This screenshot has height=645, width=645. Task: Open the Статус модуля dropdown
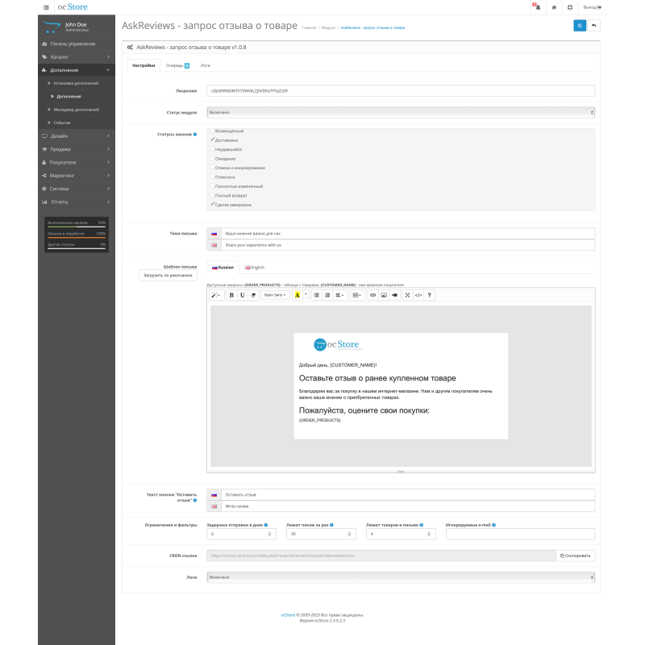click(401, 113)
